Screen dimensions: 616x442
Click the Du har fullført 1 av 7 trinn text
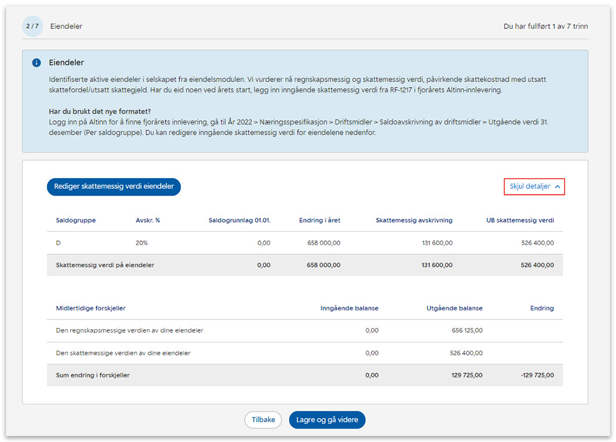point(545,27)
